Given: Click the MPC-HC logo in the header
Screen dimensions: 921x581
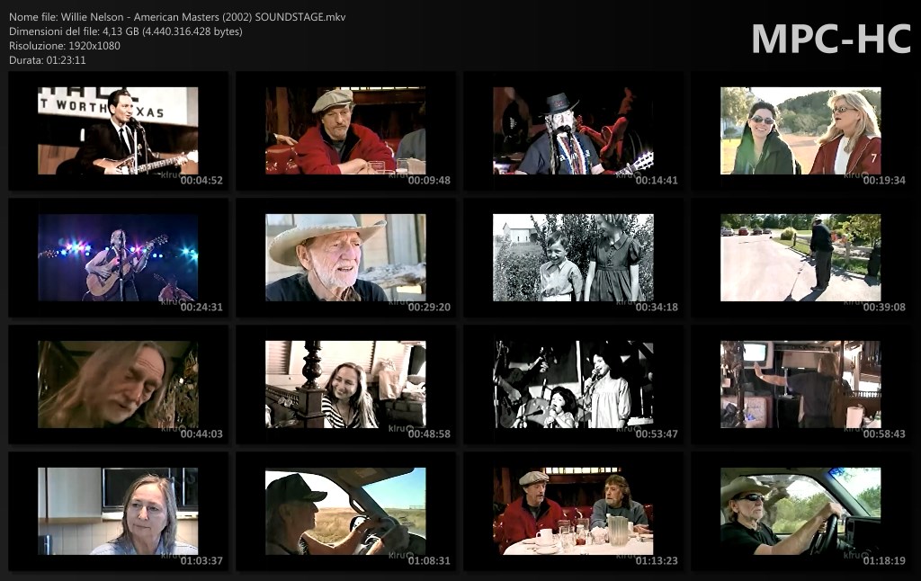Looking at the screenshot, I should [x=830, y=39].
